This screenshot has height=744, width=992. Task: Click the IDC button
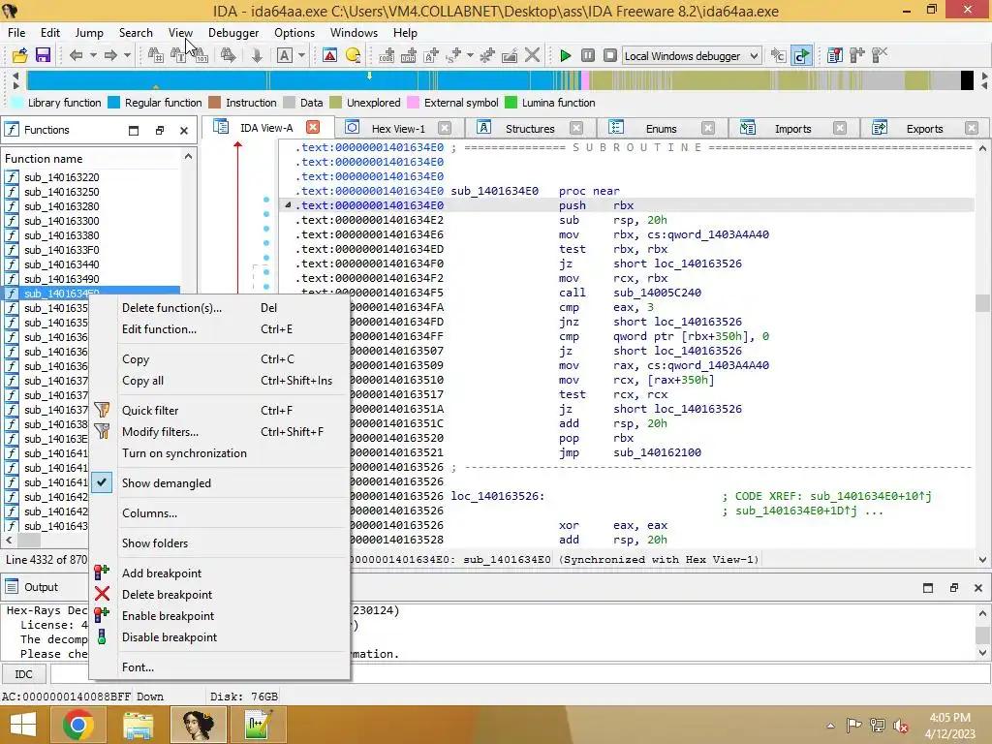click(x=24, y=674)
